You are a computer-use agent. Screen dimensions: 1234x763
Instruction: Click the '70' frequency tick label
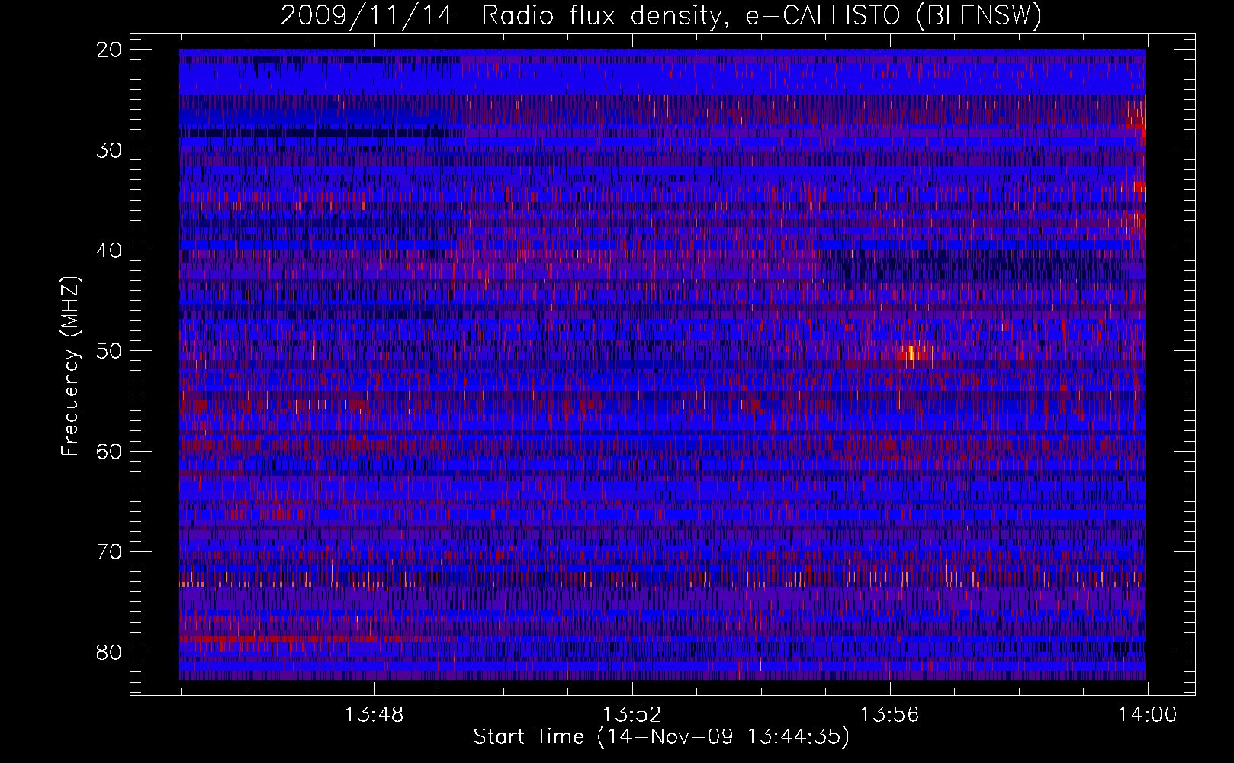click(110, 552)
